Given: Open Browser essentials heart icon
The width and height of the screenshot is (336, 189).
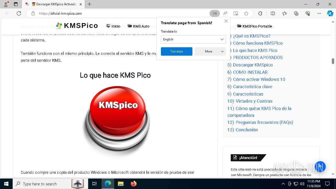Looking at the screenshot, I should pyautogui.click(x=308, y=13).
